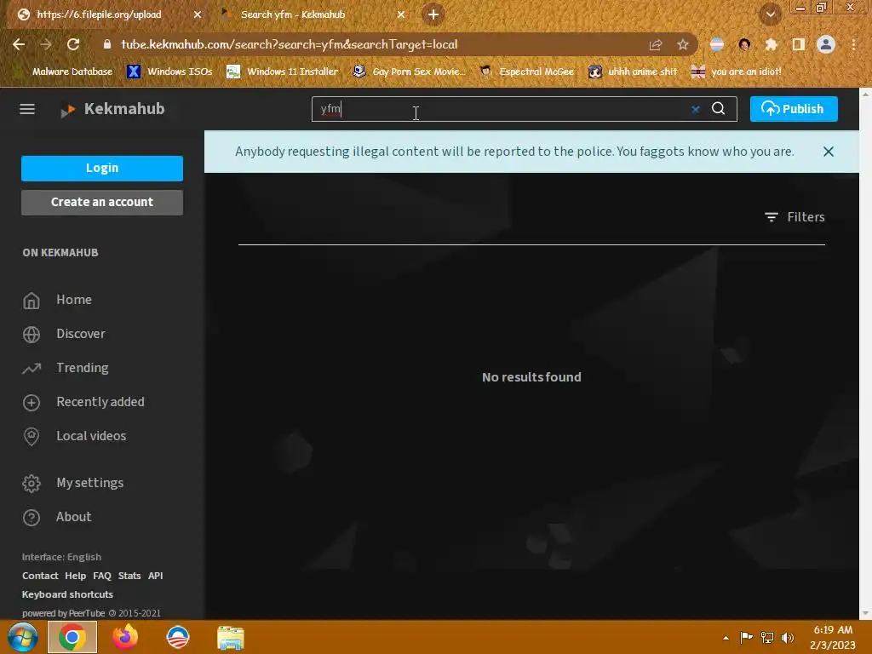Go forward in browser history

46,44
